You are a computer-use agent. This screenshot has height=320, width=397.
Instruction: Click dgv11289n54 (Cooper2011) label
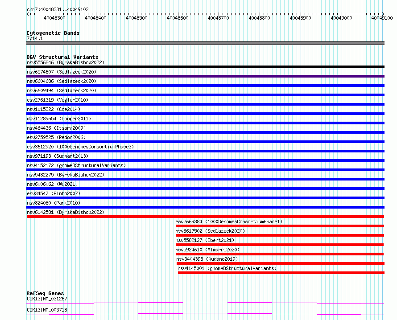pyautogui.click(x=59, y=119)
